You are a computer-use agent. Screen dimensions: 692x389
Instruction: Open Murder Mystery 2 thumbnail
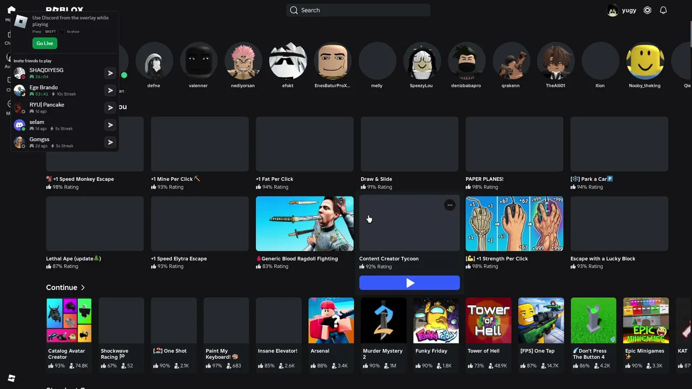point(384,320)
